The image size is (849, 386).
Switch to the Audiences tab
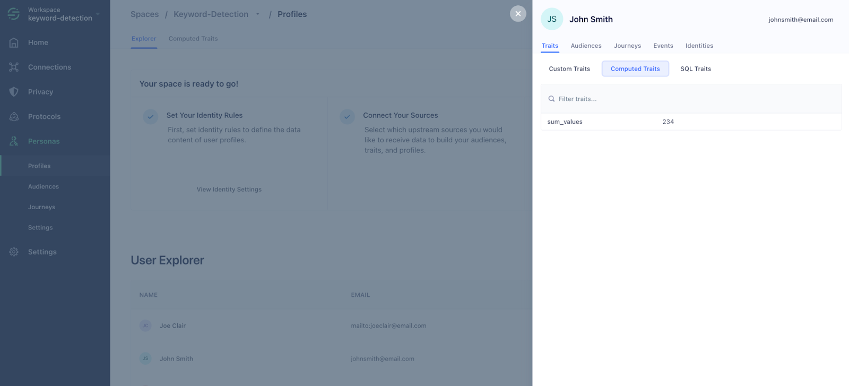(x=586, y=46)
